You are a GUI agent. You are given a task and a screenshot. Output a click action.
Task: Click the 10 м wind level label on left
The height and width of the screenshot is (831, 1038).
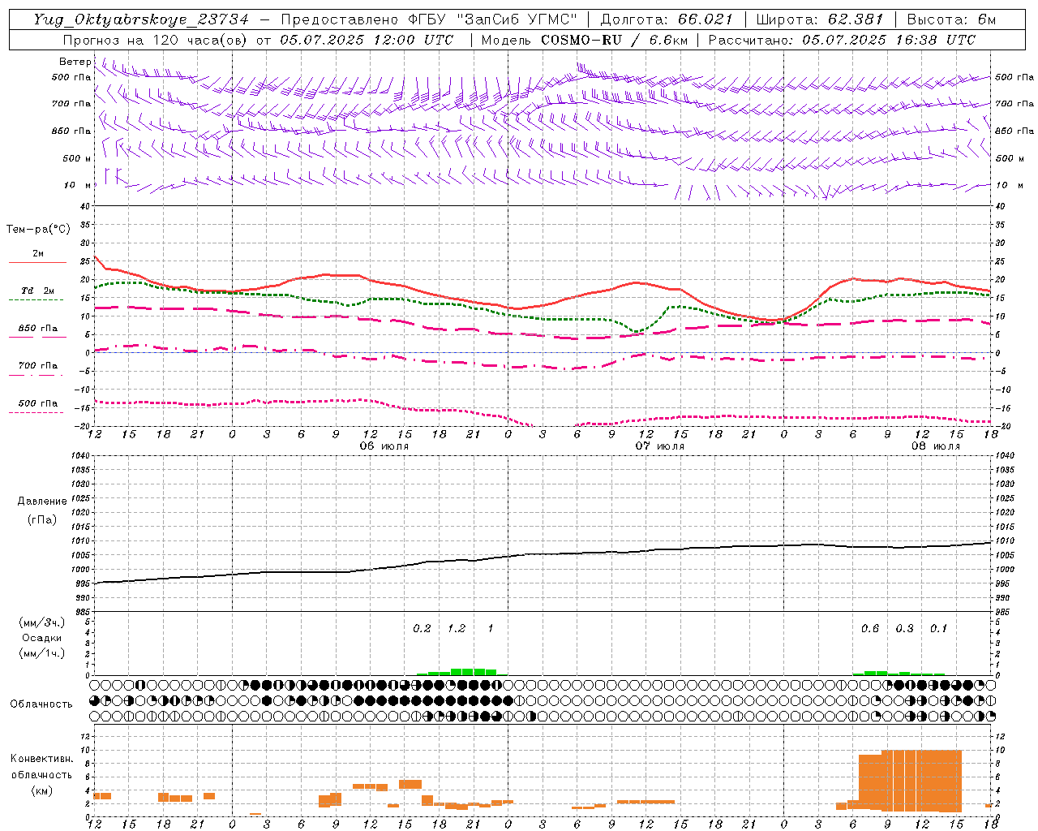pos(77,185)
